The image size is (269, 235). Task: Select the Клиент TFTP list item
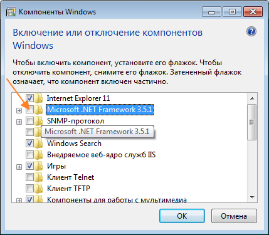(68, 189)
